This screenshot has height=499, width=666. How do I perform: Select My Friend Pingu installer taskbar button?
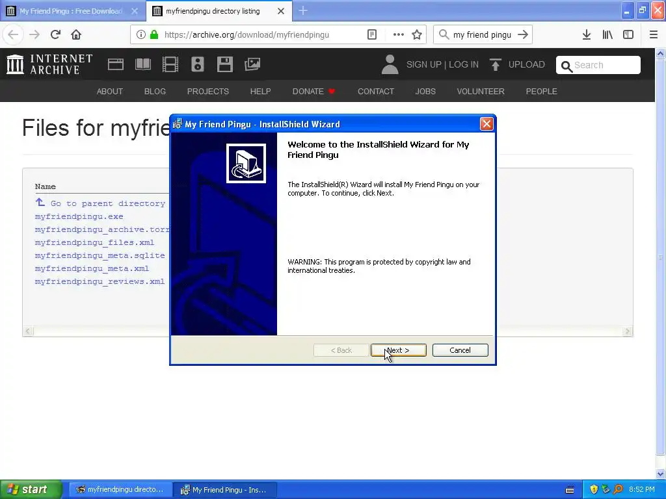[x=225, y=489]
